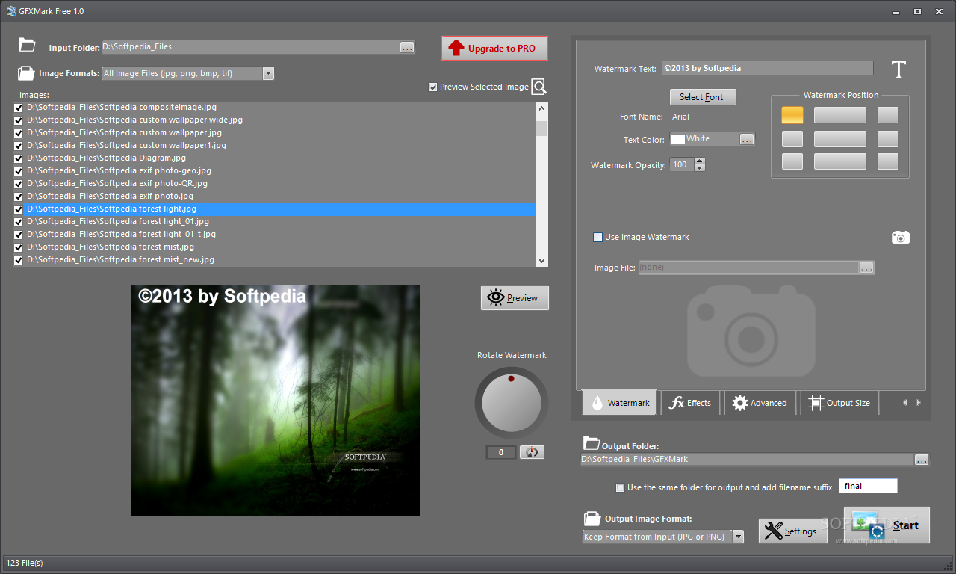
Task: Click the Select Font button
Action: (702, 97)
